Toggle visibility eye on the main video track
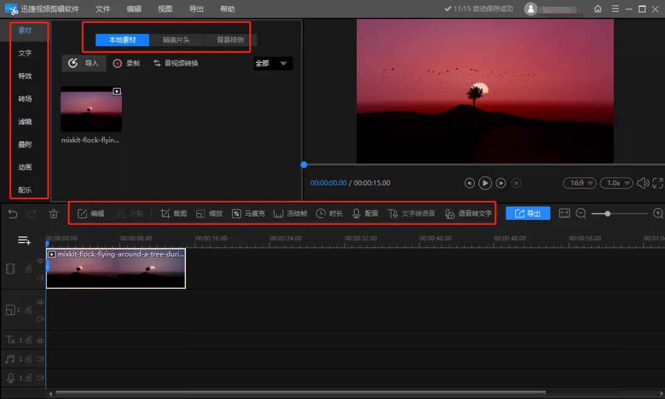The image size is (665, 399). click(x=40, y=261)
